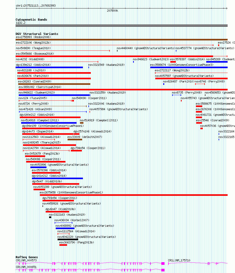This screenshot has height=273, width=235.
Task: Click the black nsv3322163 (Audano2019) feature box
Action: 50,217
